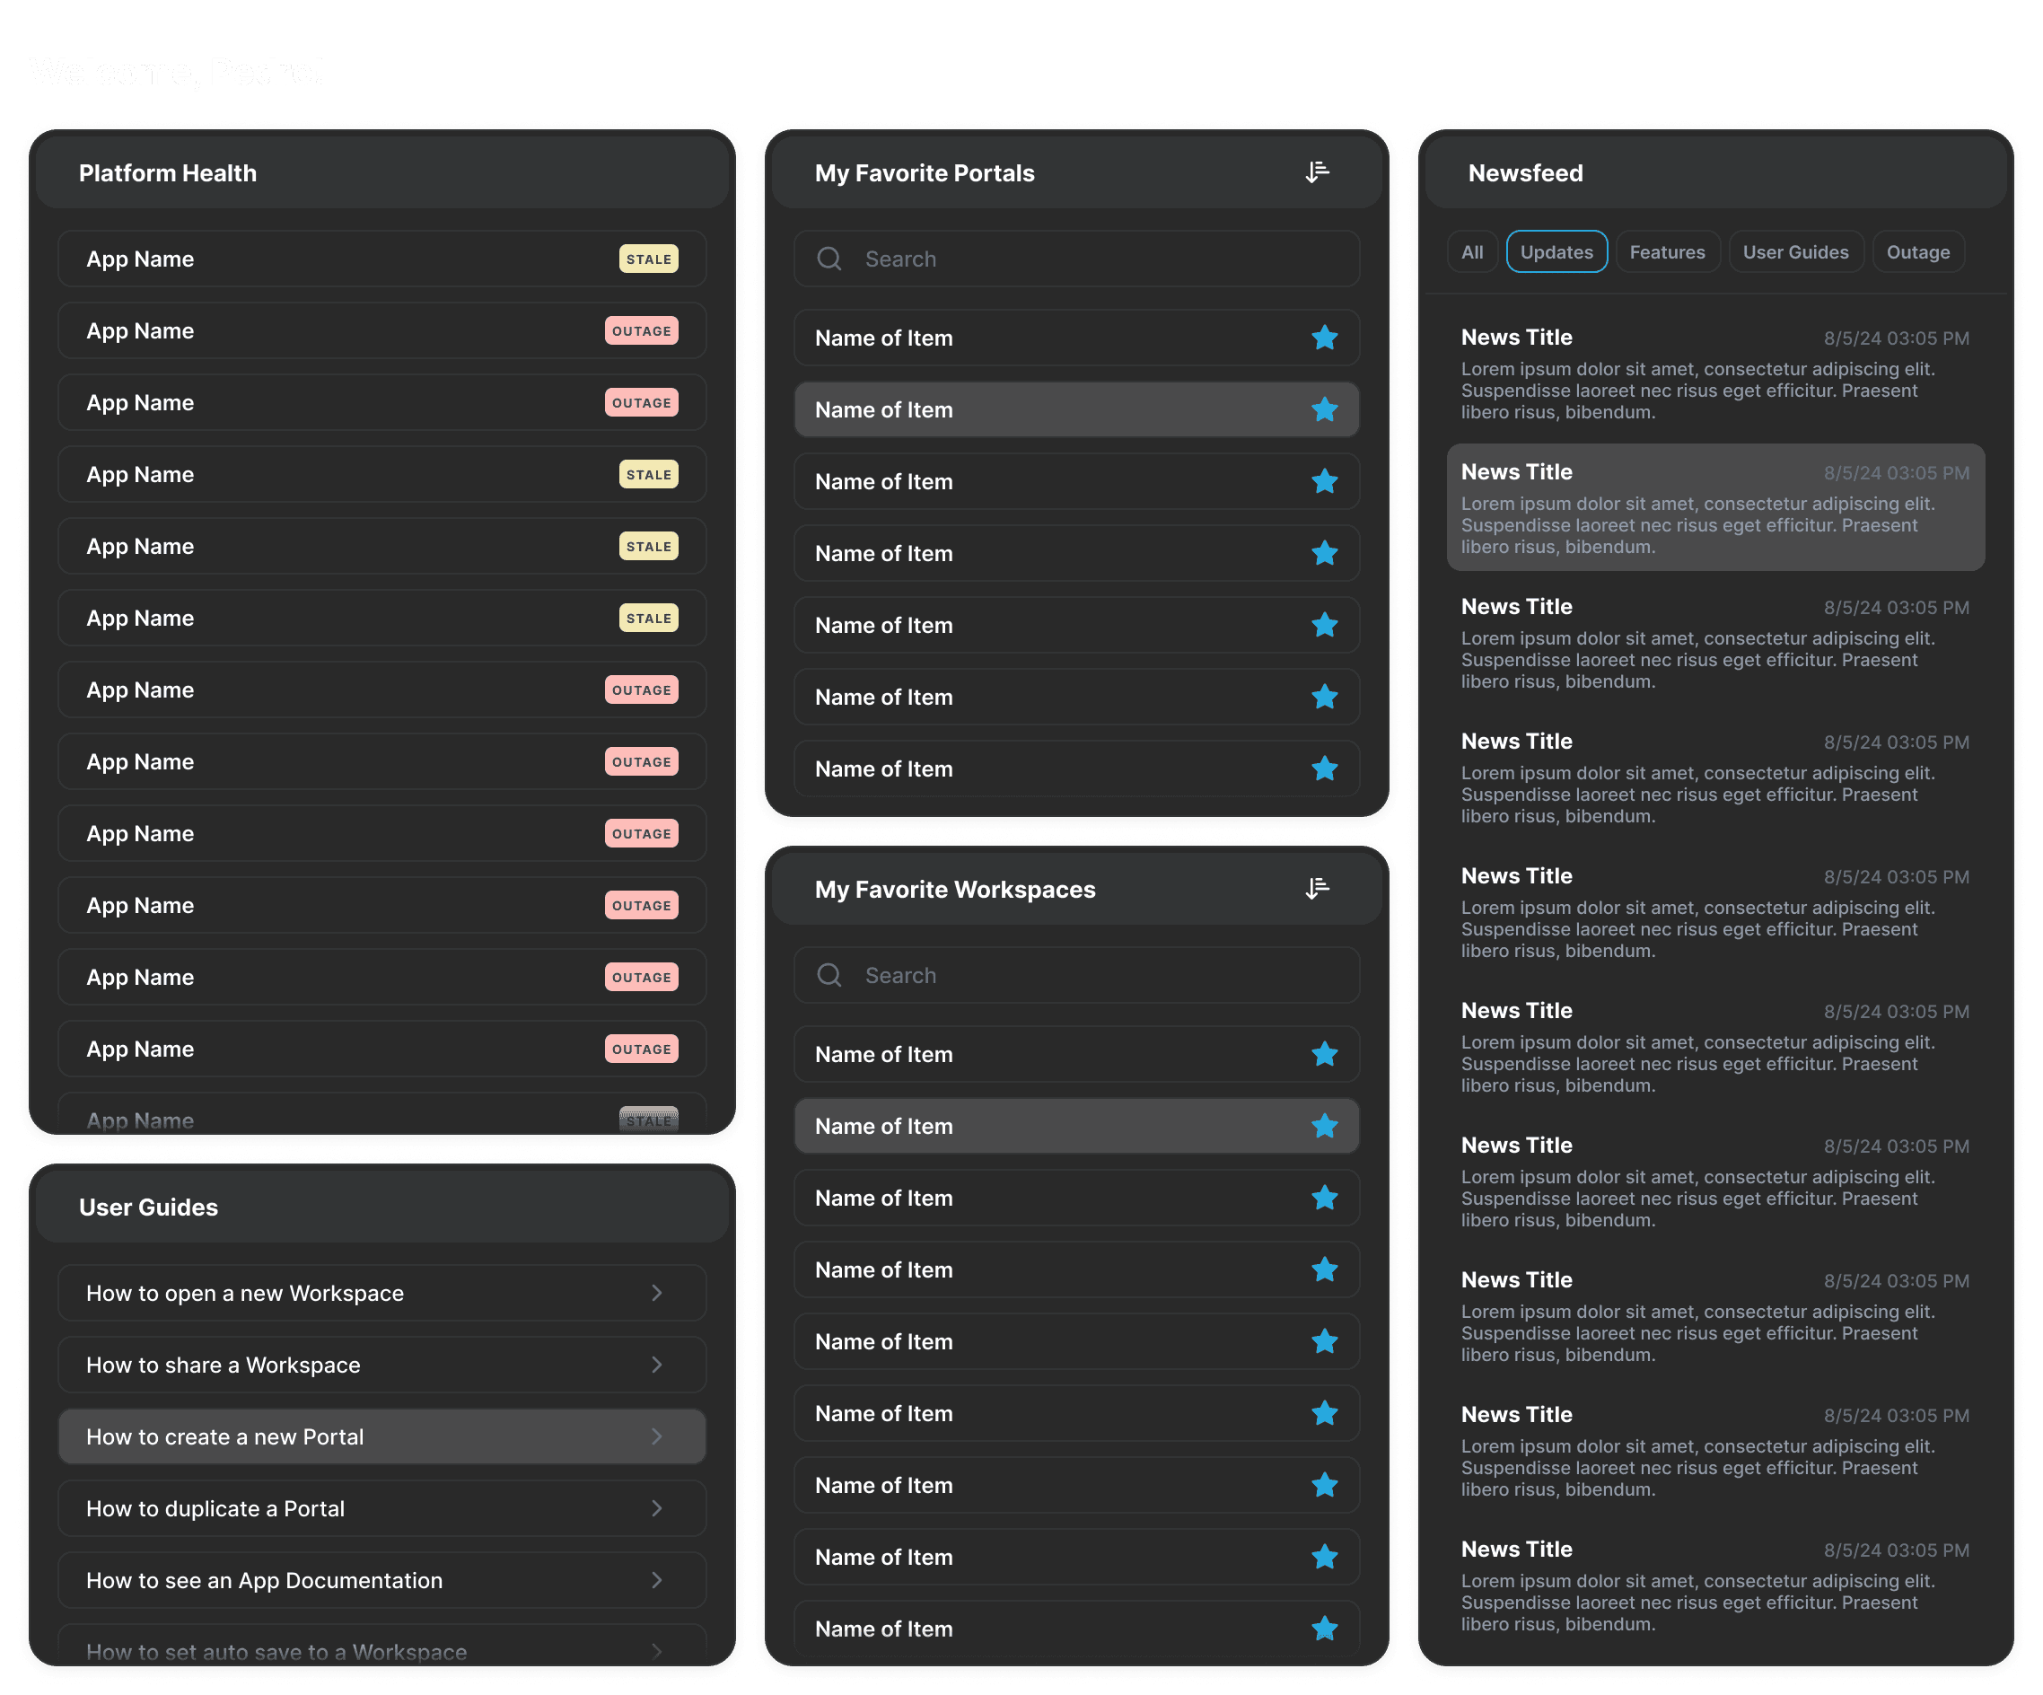Toggle star on highlighted portal item
Image resolution: width=2043 pixels, height=1695 pixels.
(1324, 409)
